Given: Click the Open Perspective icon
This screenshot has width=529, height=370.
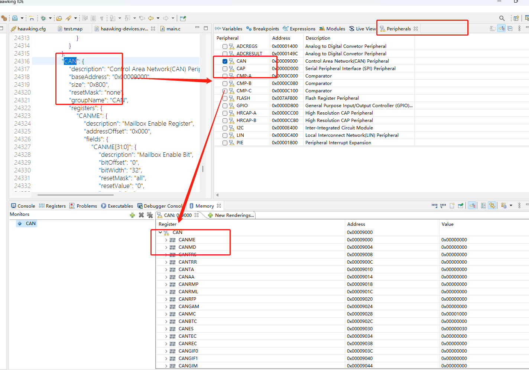Looking at the screenshot, I should (x=516, y=18).
